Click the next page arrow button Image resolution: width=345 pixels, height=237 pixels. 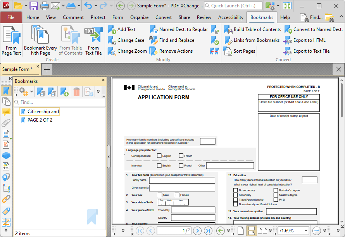[x=197, y=231]
